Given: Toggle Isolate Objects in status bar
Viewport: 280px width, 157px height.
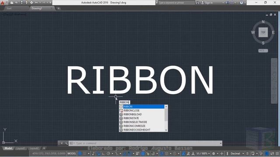Looking at the screenshot, I should [261, 154].
